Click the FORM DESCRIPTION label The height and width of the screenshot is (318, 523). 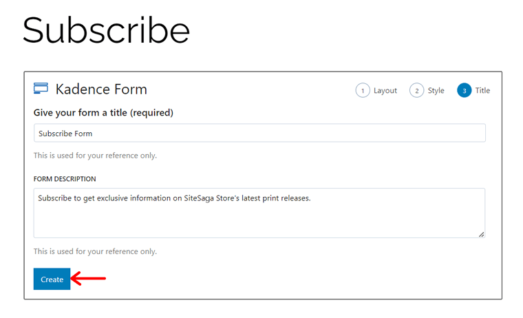(x=65, y=179)
